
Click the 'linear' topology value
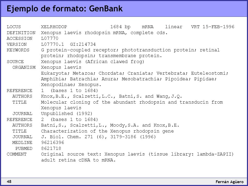point(174,27)
